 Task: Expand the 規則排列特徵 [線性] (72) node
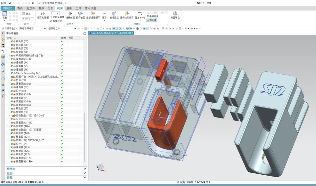pyautogui.click(x=10, y=56)
